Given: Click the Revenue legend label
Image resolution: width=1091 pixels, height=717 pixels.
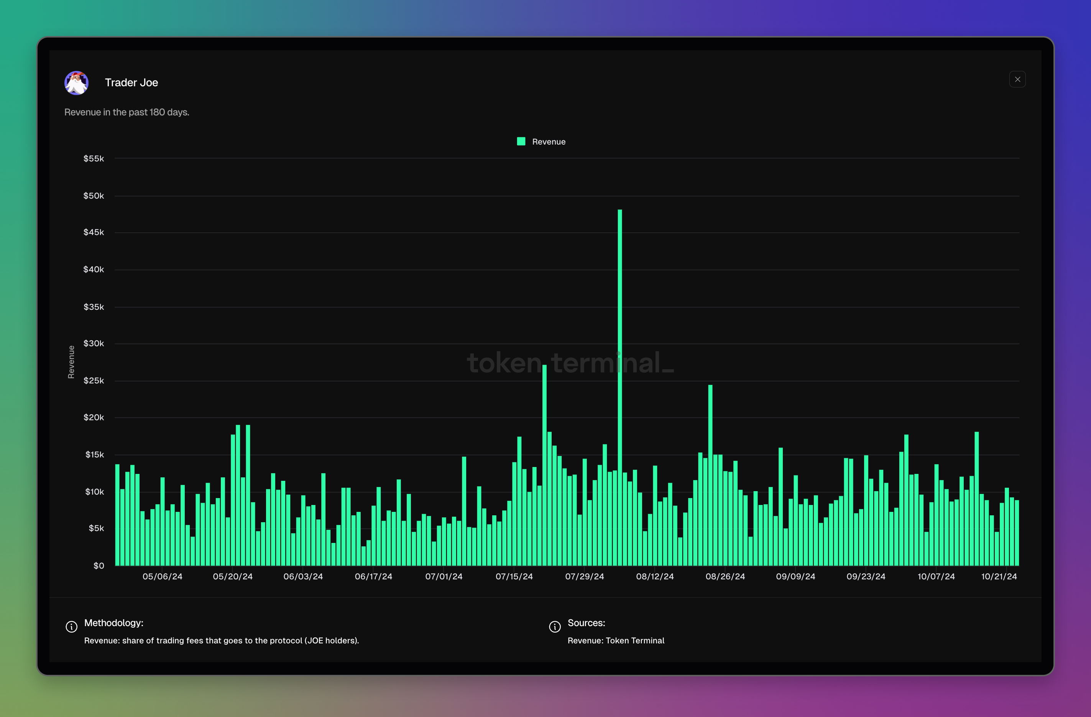Looking at the screenshot, I should click(549, 141).
